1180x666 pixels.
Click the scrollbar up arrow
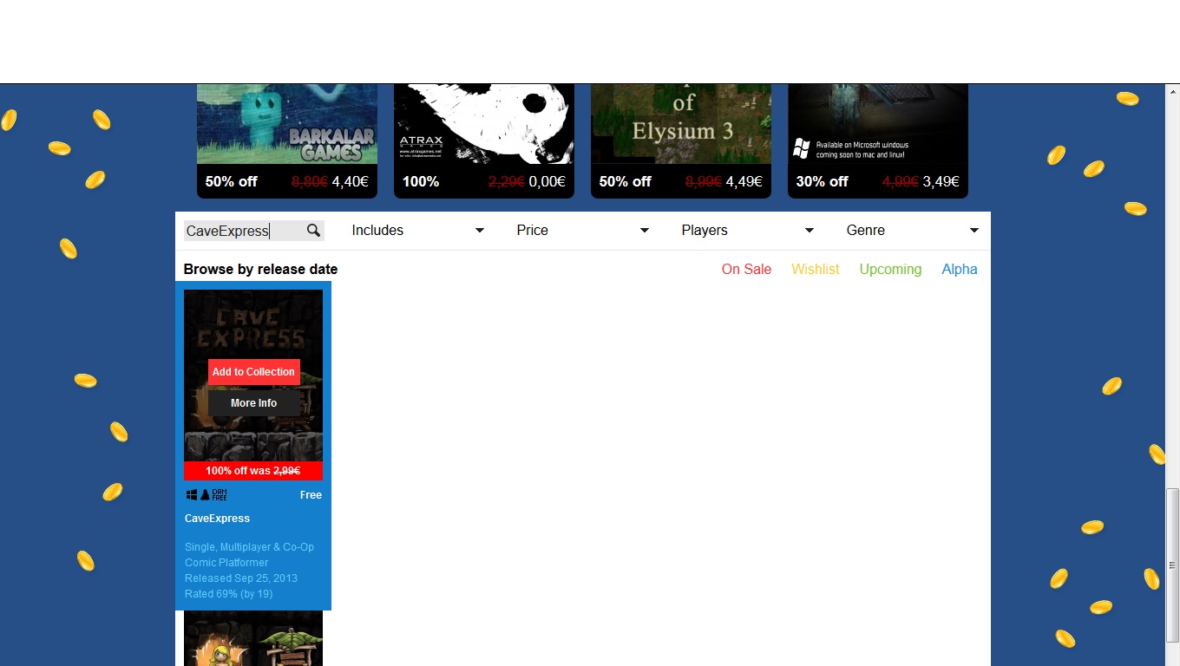[1172, 91]
